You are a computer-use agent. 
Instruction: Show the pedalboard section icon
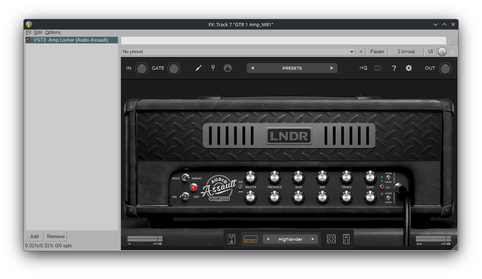(231, 239)
